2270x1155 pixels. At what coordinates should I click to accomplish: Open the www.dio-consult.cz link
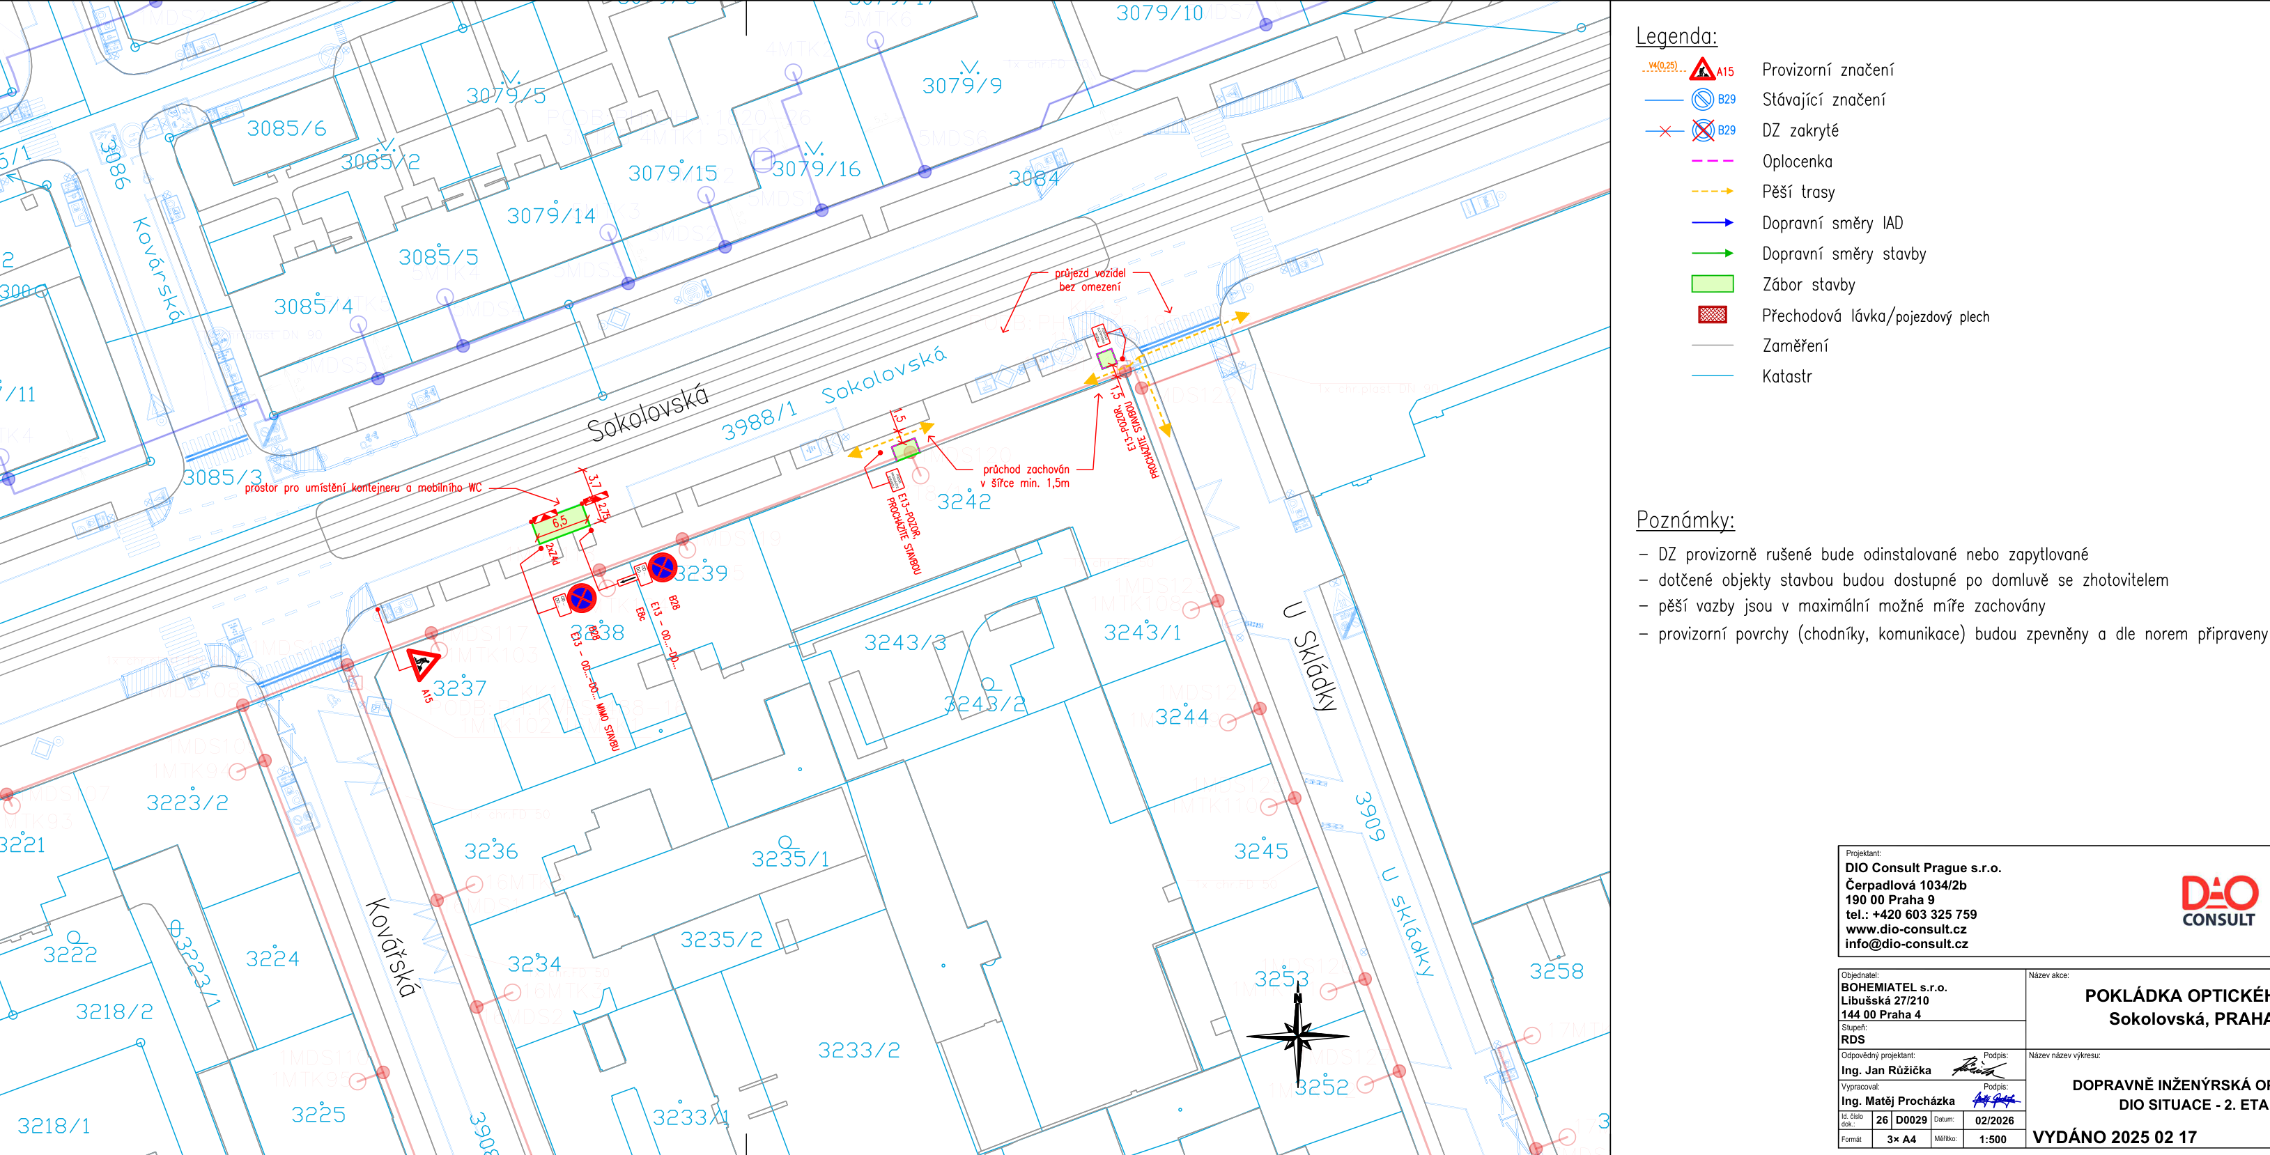1905,929
